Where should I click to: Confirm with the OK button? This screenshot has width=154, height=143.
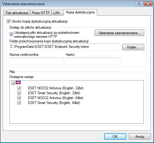[x=115, y=137]
